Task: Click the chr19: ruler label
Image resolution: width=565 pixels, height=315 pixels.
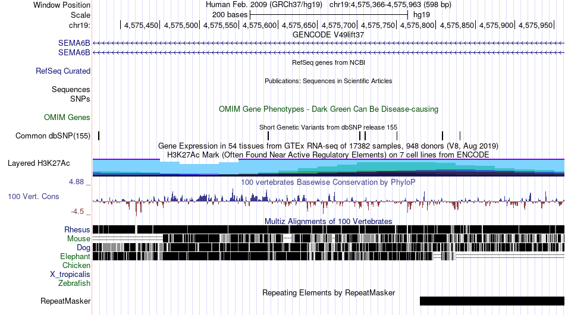Action: click(80, 25)
